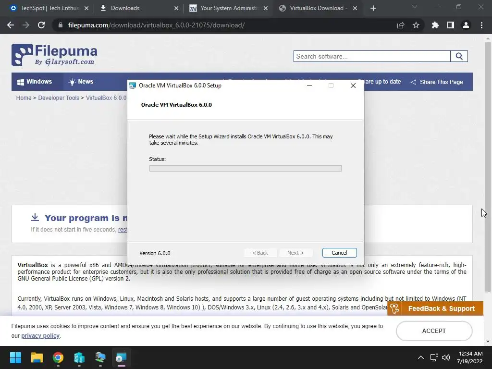Viewport: 492px width, 369px height.
Task: Reload the Filepuma page
Action: click(x=41, y=25)
